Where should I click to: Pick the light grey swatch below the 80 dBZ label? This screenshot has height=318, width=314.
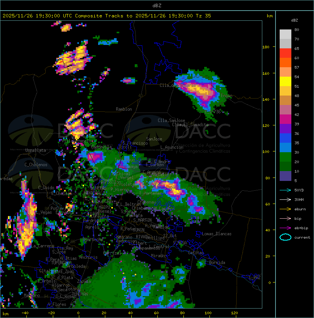point(285,34)
